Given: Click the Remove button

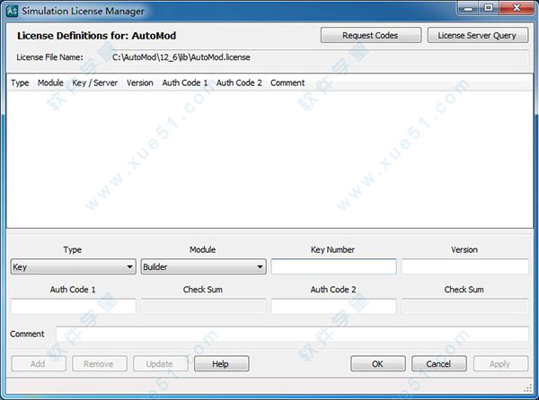Looking at the screenshot, I should point(100,363).
